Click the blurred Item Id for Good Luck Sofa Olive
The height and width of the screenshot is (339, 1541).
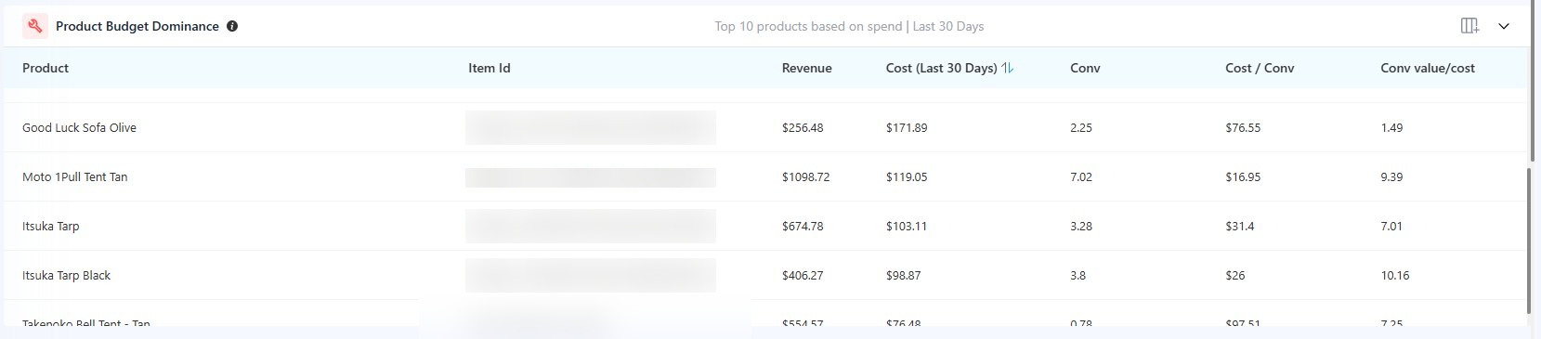[x=591, y=127]
